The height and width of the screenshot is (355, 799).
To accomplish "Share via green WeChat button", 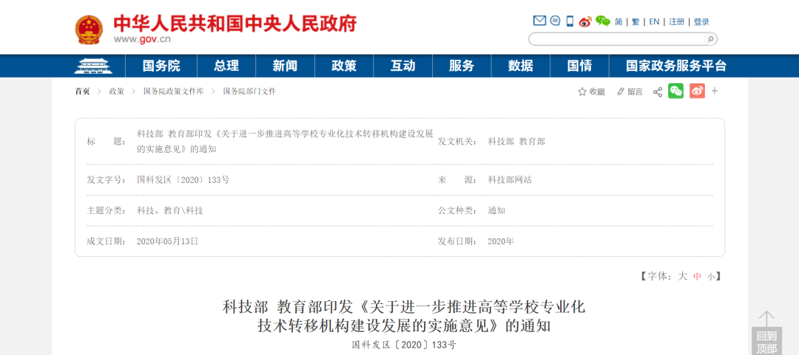I will point(675,91).
